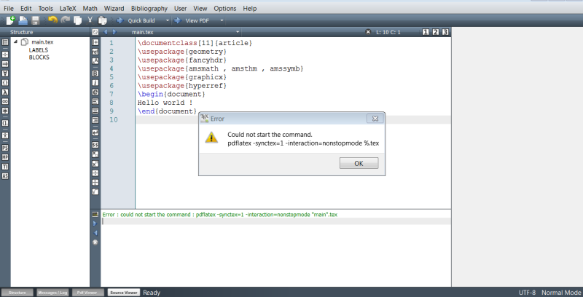Screen dimensions: 583x297
Task: Show arrow symbols with the arrow icon
Action: point(5,64)
